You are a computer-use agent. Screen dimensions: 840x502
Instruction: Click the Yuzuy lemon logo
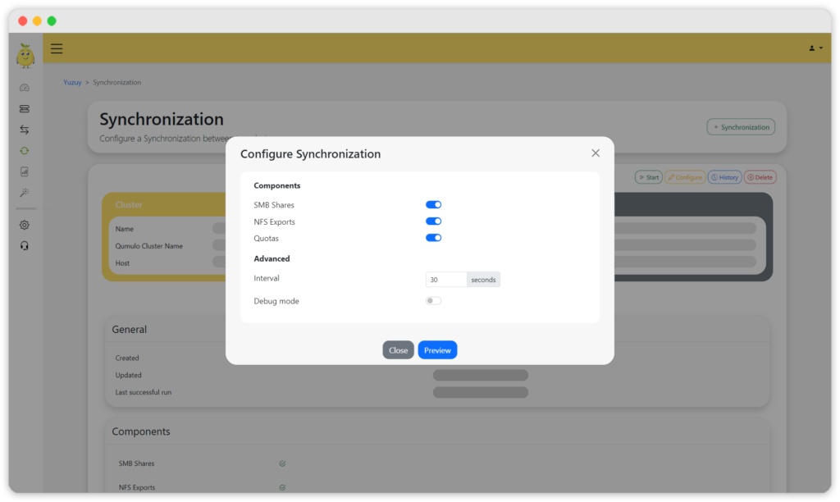click(x=25, y=56)
